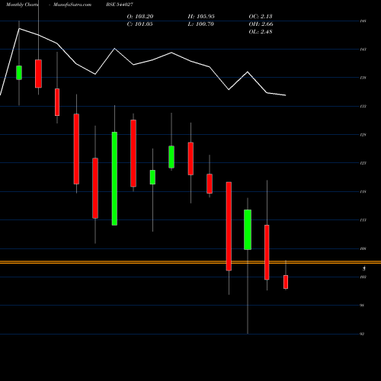Click the 'OL: 2.48' reading
The image size is (381, 381).
click(261, 31)
